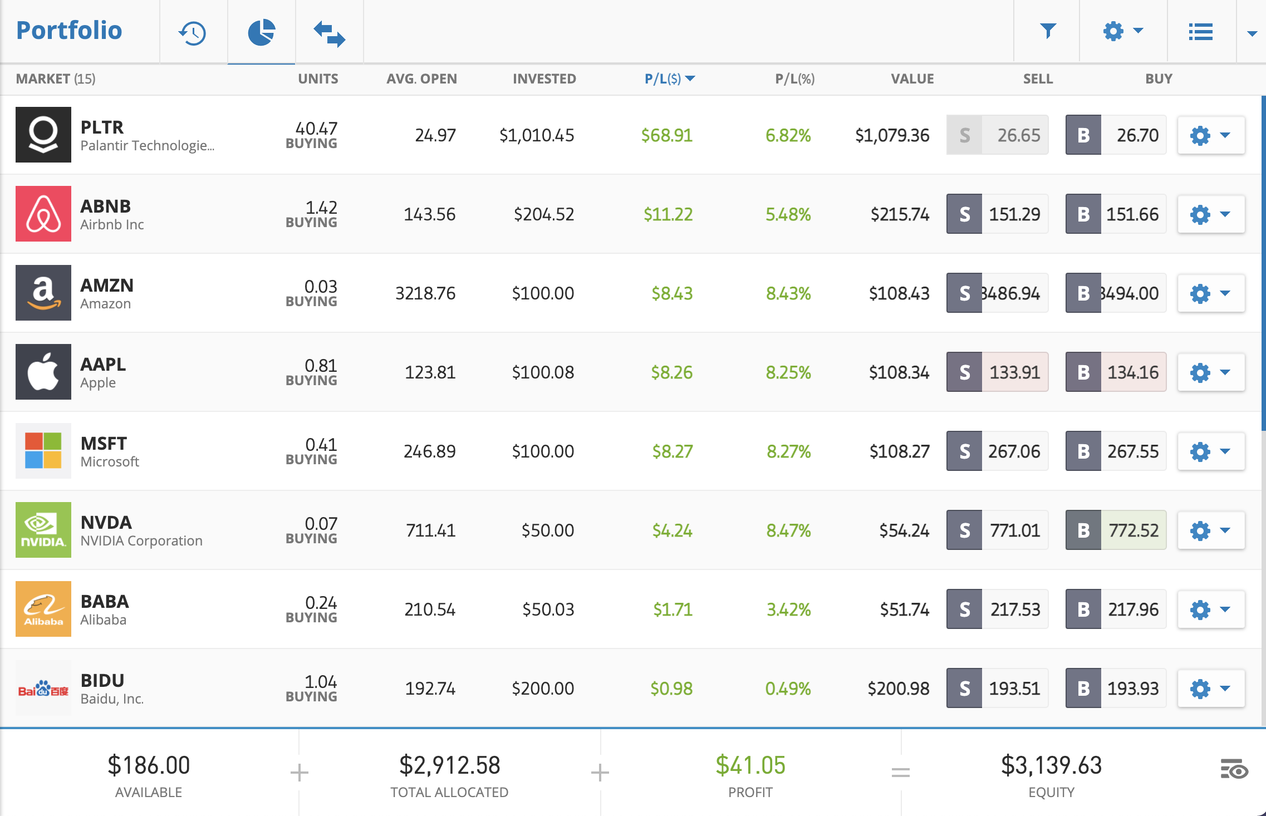Open NVDA row gear options dropdown

(1211, 530)
